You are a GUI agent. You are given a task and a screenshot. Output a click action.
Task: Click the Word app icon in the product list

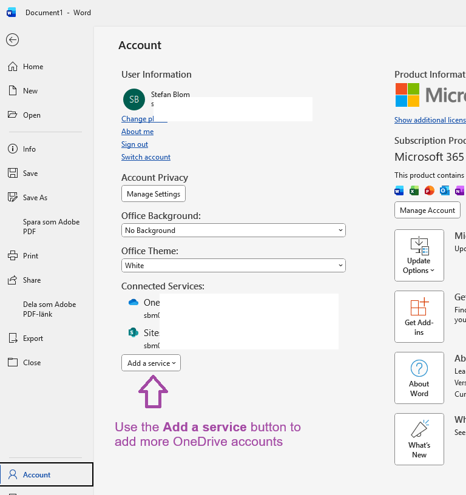399,190
